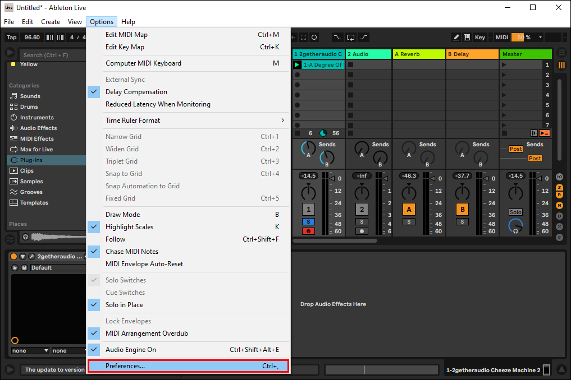Toggle A Reverb return track activator
Image resolution: width=571 pixels, height=380 pixels.
pos(409,210)
